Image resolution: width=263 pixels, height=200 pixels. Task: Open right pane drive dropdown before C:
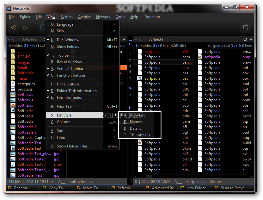tap(136, 40)
